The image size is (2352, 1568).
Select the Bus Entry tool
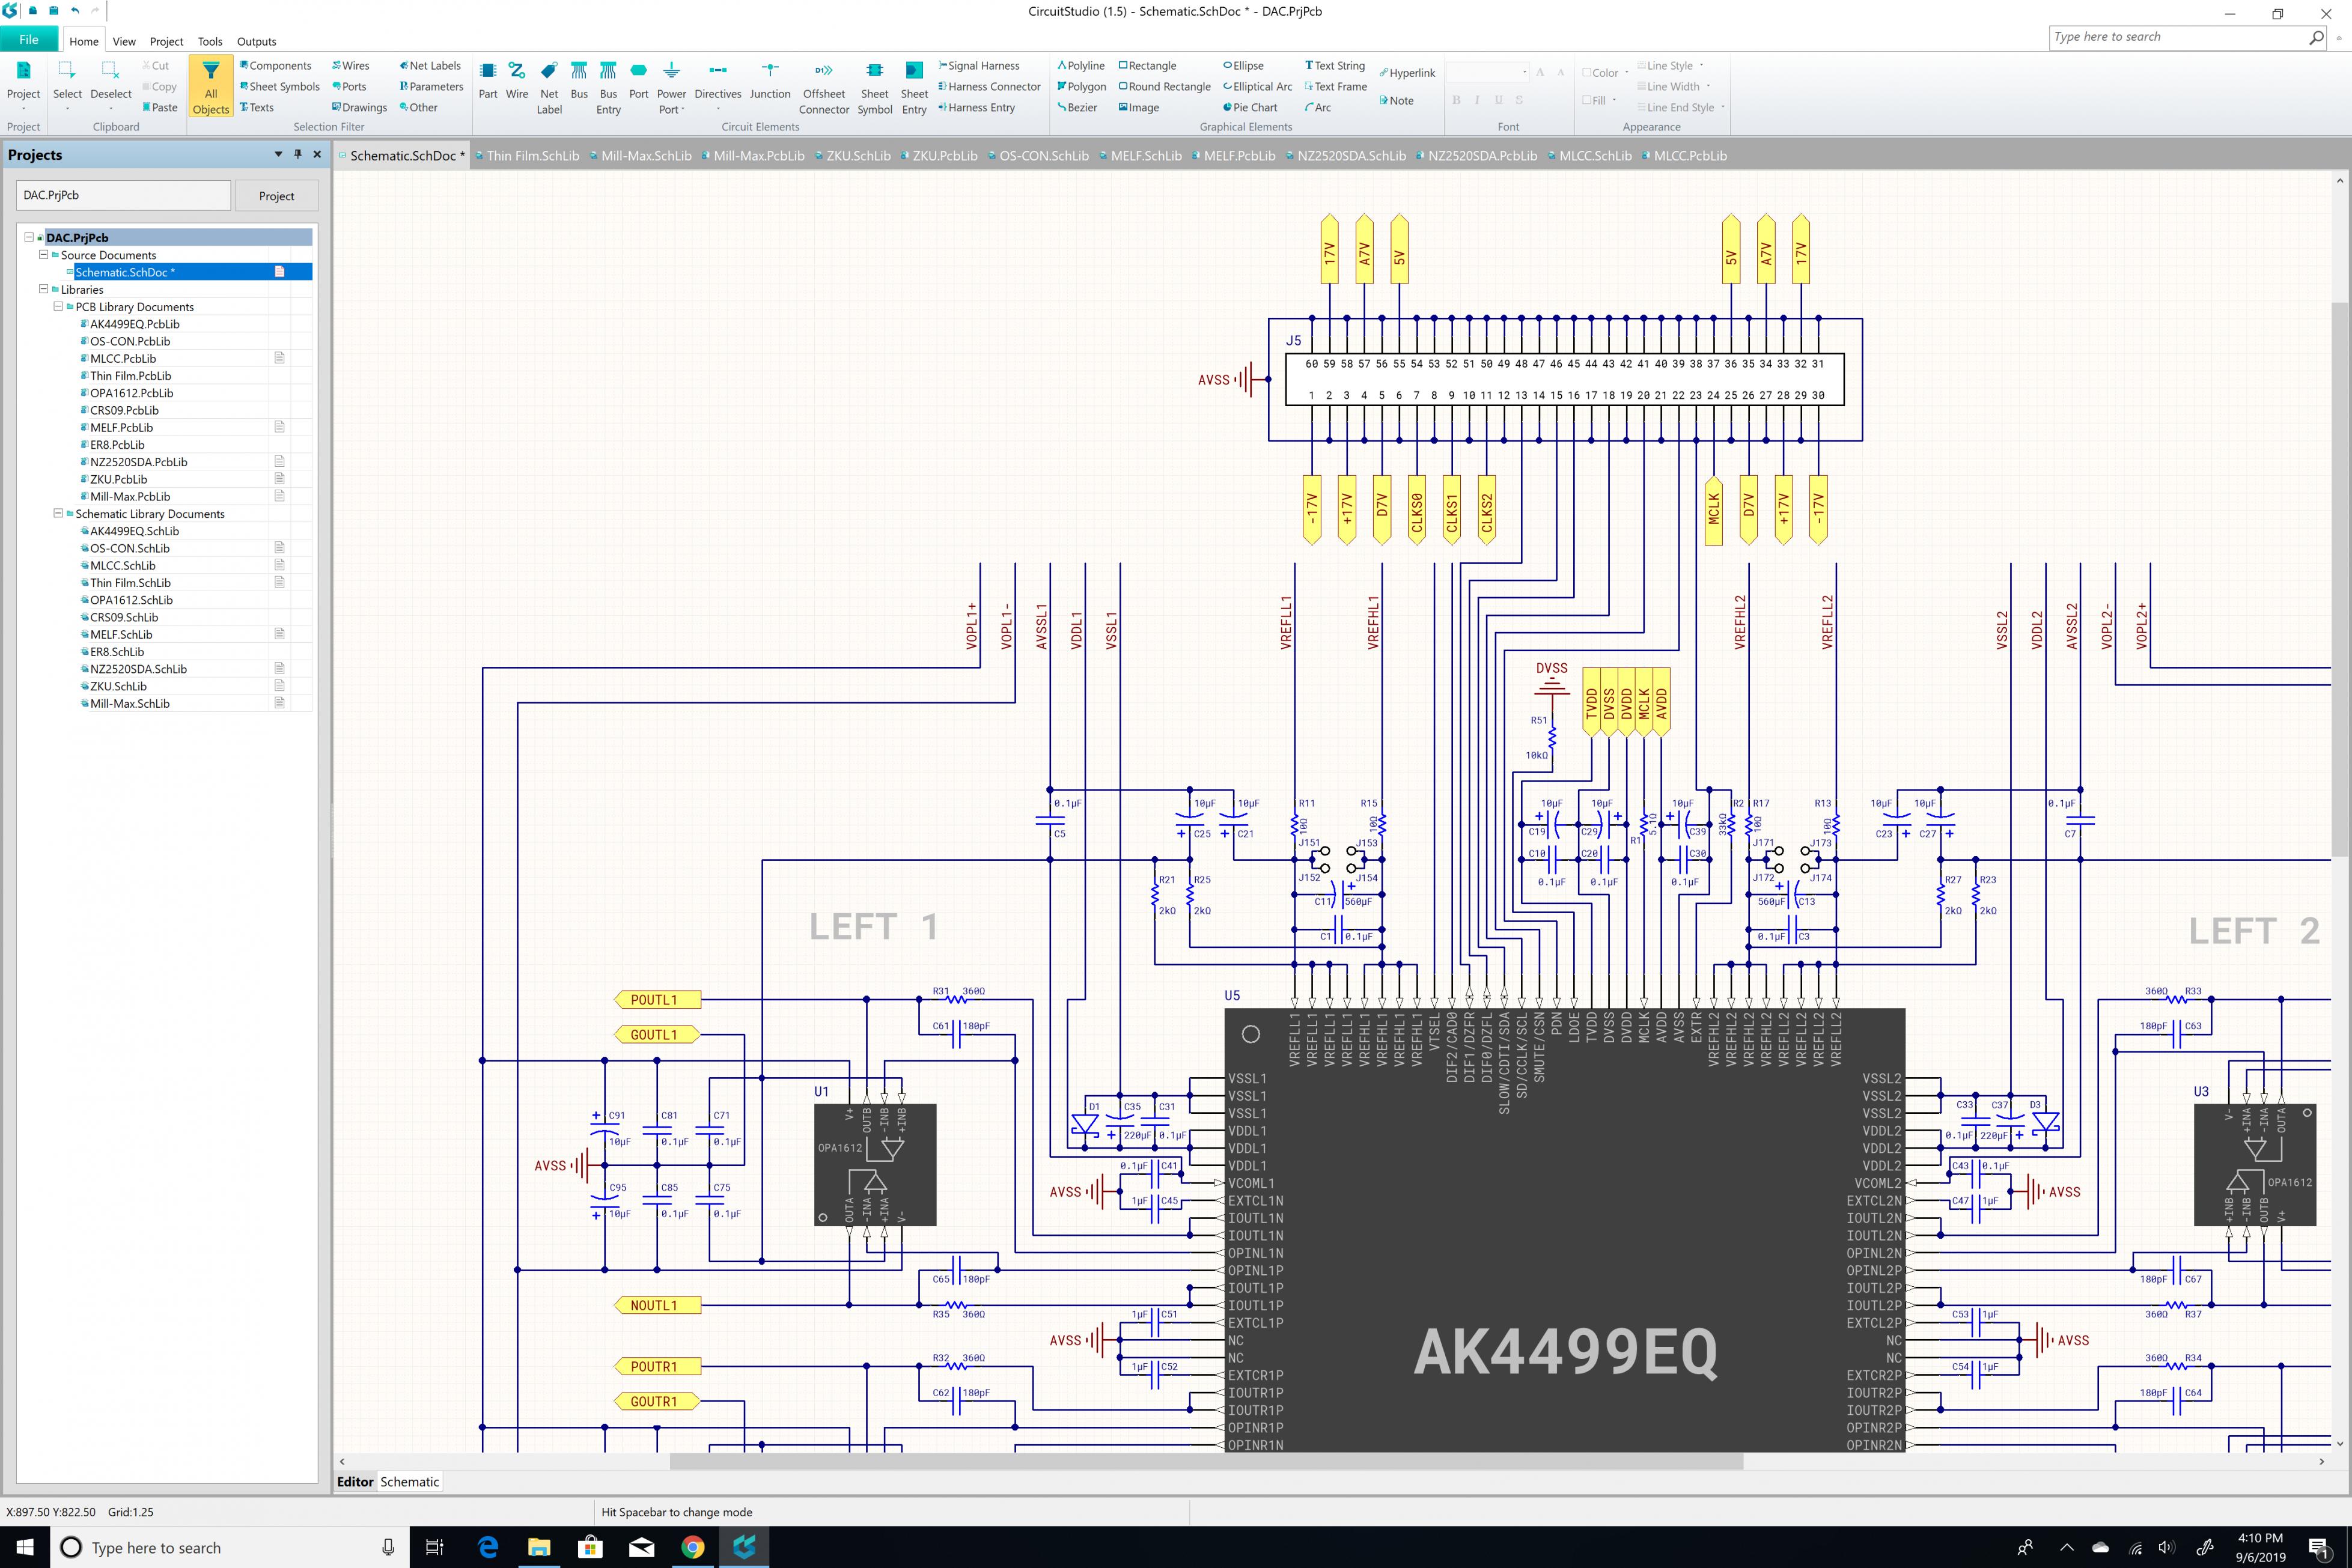coord(608,87)
